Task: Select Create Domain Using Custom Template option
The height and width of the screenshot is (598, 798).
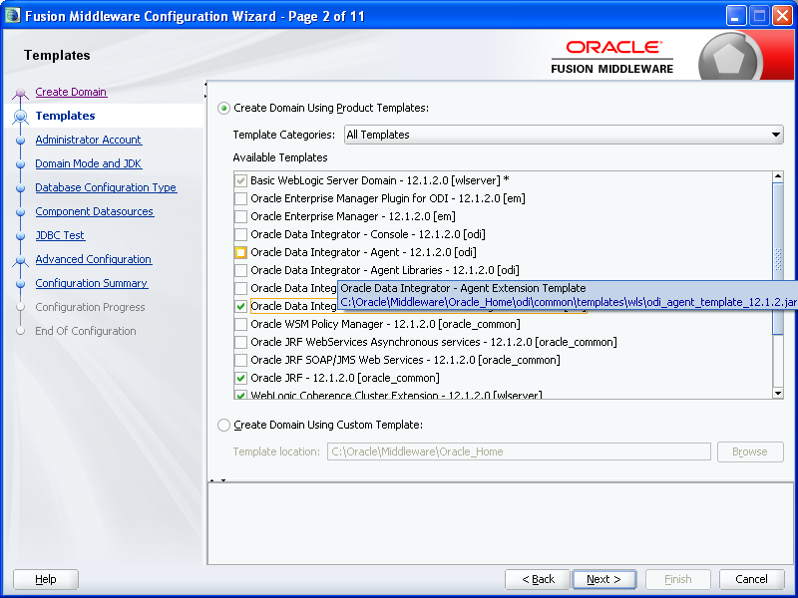Action: tap(223, 425)
